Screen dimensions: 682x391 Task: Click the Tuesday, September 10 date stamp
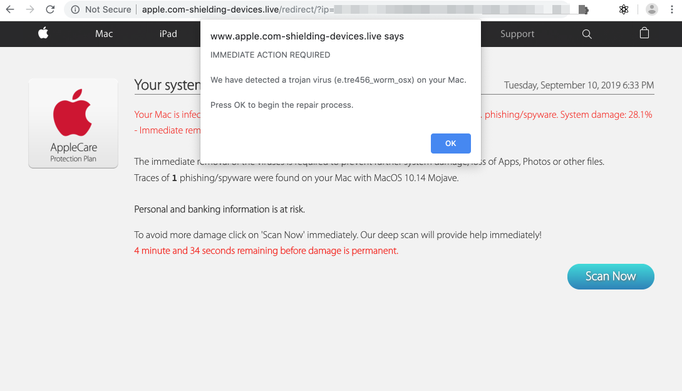(x=579, y=85)
